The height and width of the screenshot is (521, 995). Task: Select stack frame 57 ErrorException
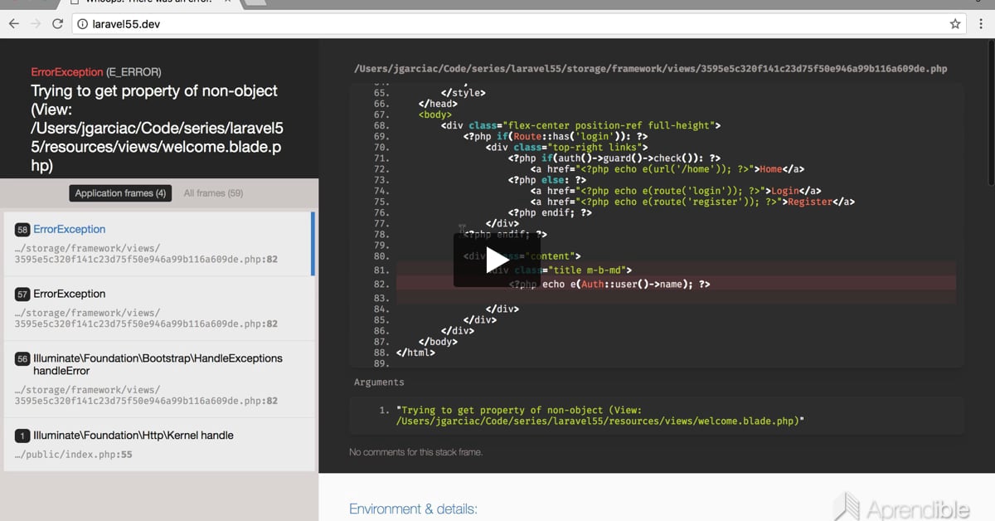(x=158, y=309)
